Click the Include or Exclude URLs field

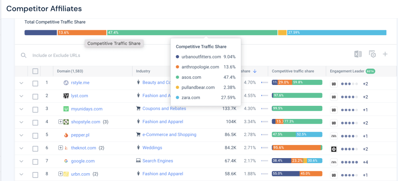coord(56,55)
